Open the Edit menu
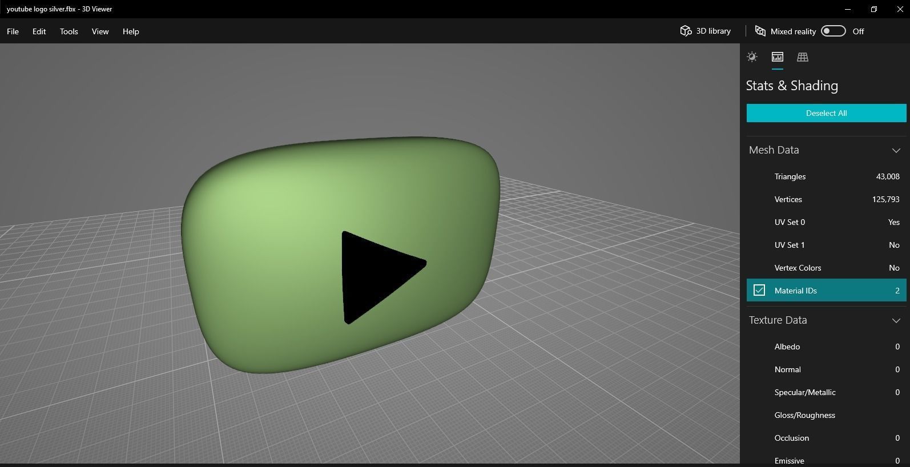The height and width of the screenshot is (467, 910). 39,31
